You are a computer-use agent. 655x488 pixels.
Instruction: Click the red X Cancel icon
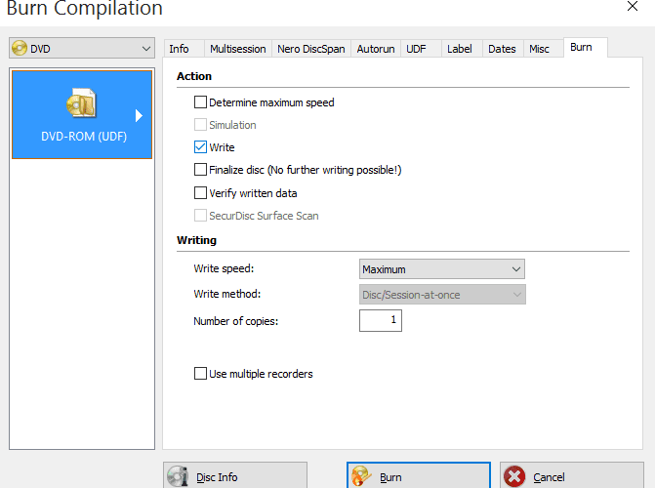(514, 476)
